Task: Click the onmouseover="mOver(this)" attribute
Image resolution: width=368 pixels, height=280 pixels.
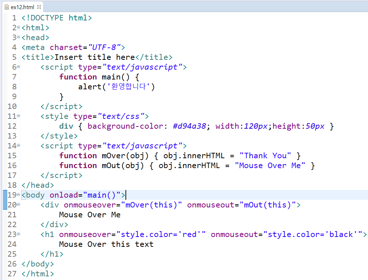Action: click(123, 205)
